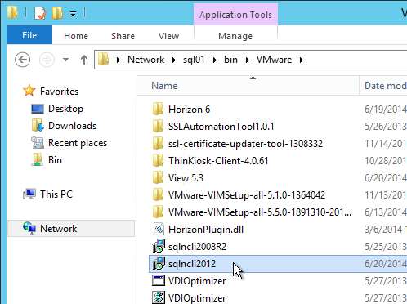Image resolution: width=407 pixels, height=304 pixels.
Task: Select the sqlncli2012 installer file
Action: (192, 264)
